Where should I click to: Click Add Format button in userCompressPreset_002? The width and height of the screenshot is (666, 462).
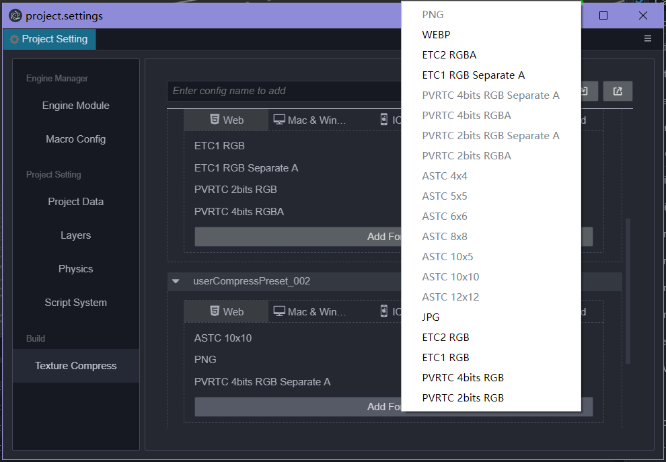click(x=394, y=407)
